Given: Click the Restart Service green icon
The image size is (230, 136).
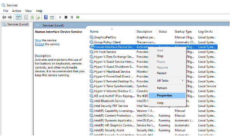Looking at the screenshot, I should (x=78, y=17).
